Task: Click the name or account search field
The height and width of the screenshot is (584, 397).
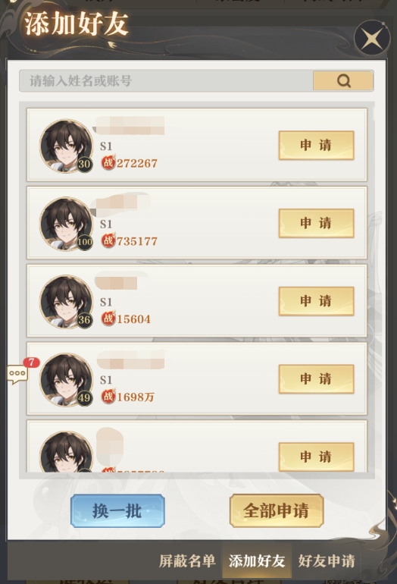Action: pyautogui.click(x=167, y=80)
